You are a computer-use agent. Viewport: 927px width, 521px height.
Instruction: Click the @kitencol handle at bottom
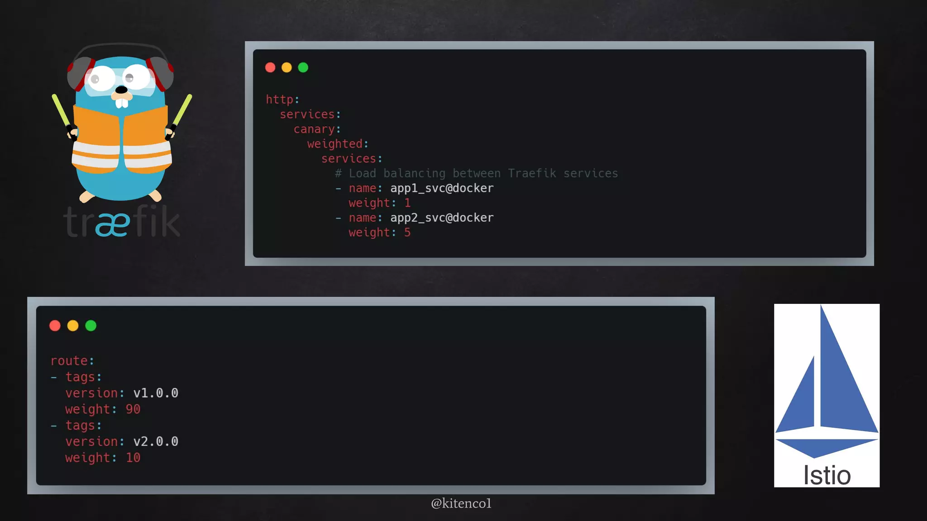click(461, 503)
